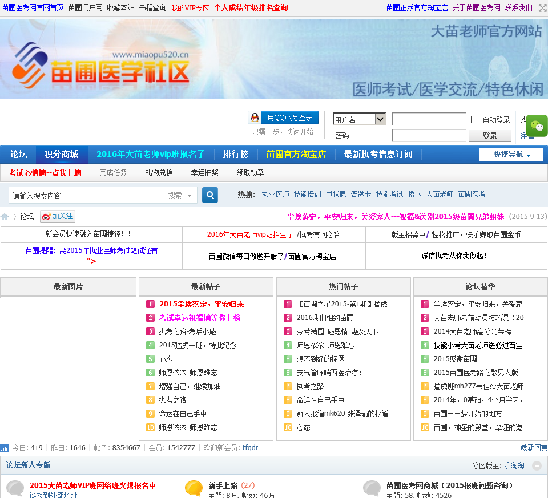Click the 用QQ帐号登录 button
Viewport: 548px width, 498px height.
point(283,118)
